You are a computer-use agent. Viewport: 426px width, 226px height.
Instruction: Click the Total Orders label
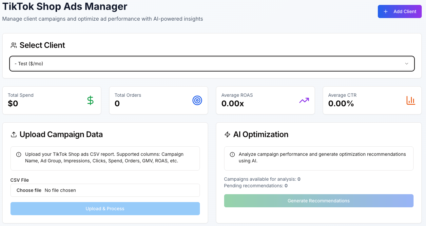coord(128,95)
